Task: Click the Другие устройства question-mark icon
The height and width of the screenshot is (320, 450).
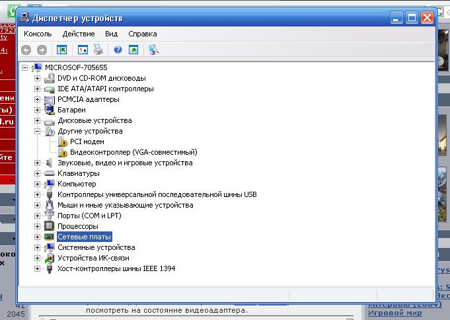Action: (50, 132)
